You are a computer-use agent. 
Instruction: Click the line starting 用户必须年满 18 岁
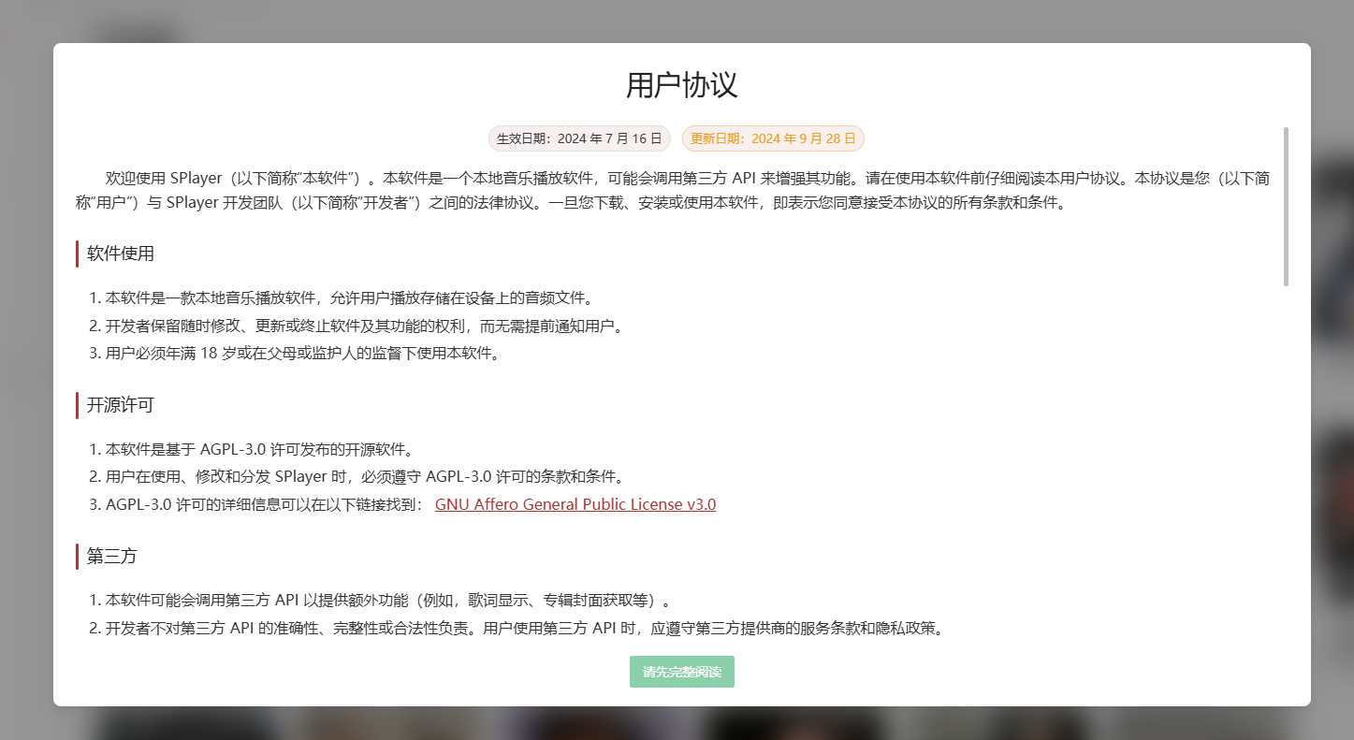303,353
